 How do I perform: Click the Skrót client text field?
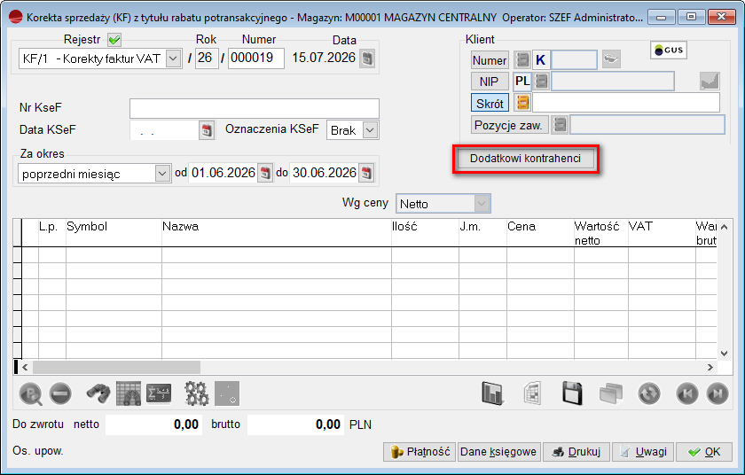click(626, 103)
